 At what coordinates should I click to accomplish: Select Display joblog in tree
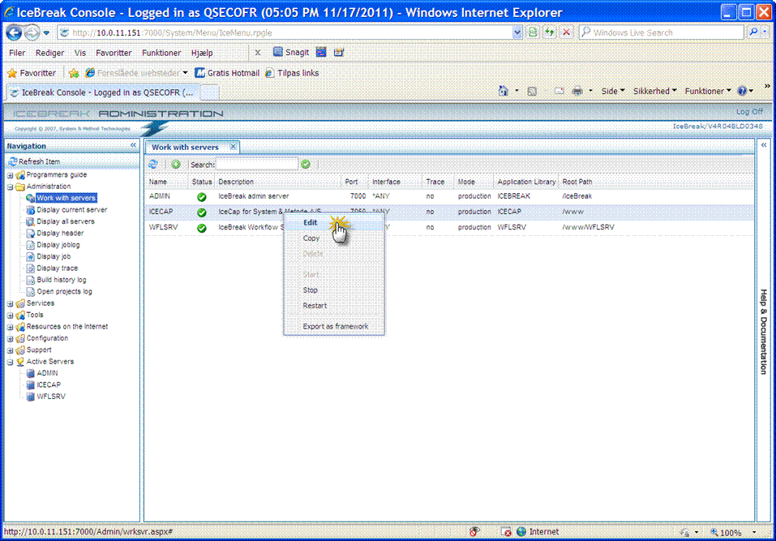click(x=58, y=245)
